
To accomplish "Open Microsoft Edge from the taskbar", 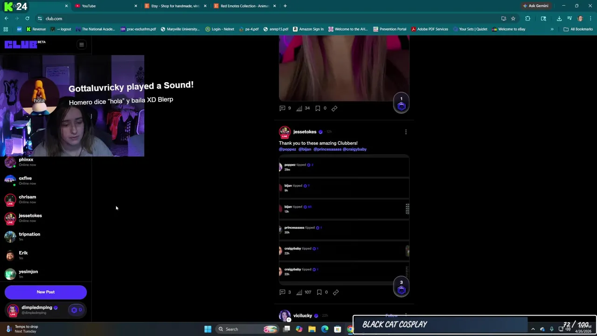I will click(x=325, y=329).
